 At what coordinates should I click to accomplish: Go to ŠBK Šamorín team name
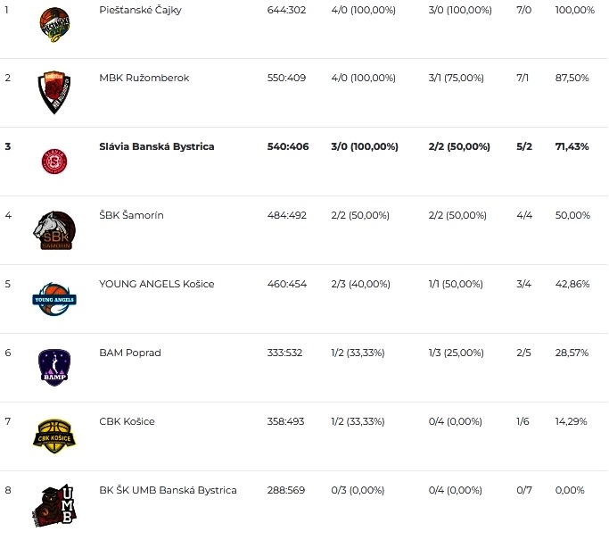click(x=131, y=215)
